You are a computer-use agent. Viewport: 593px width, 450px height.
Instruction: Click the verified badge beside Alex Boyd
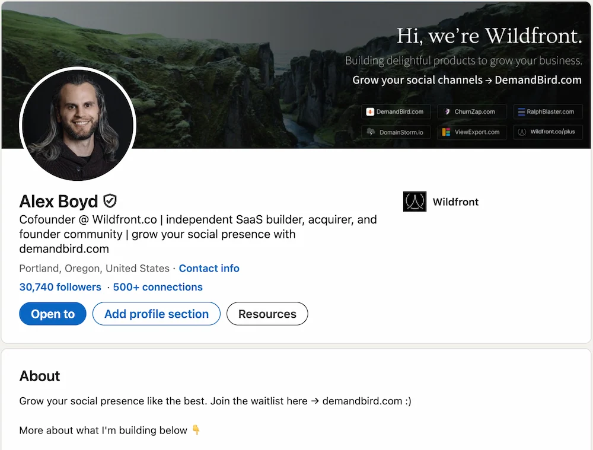coord(110,200)
